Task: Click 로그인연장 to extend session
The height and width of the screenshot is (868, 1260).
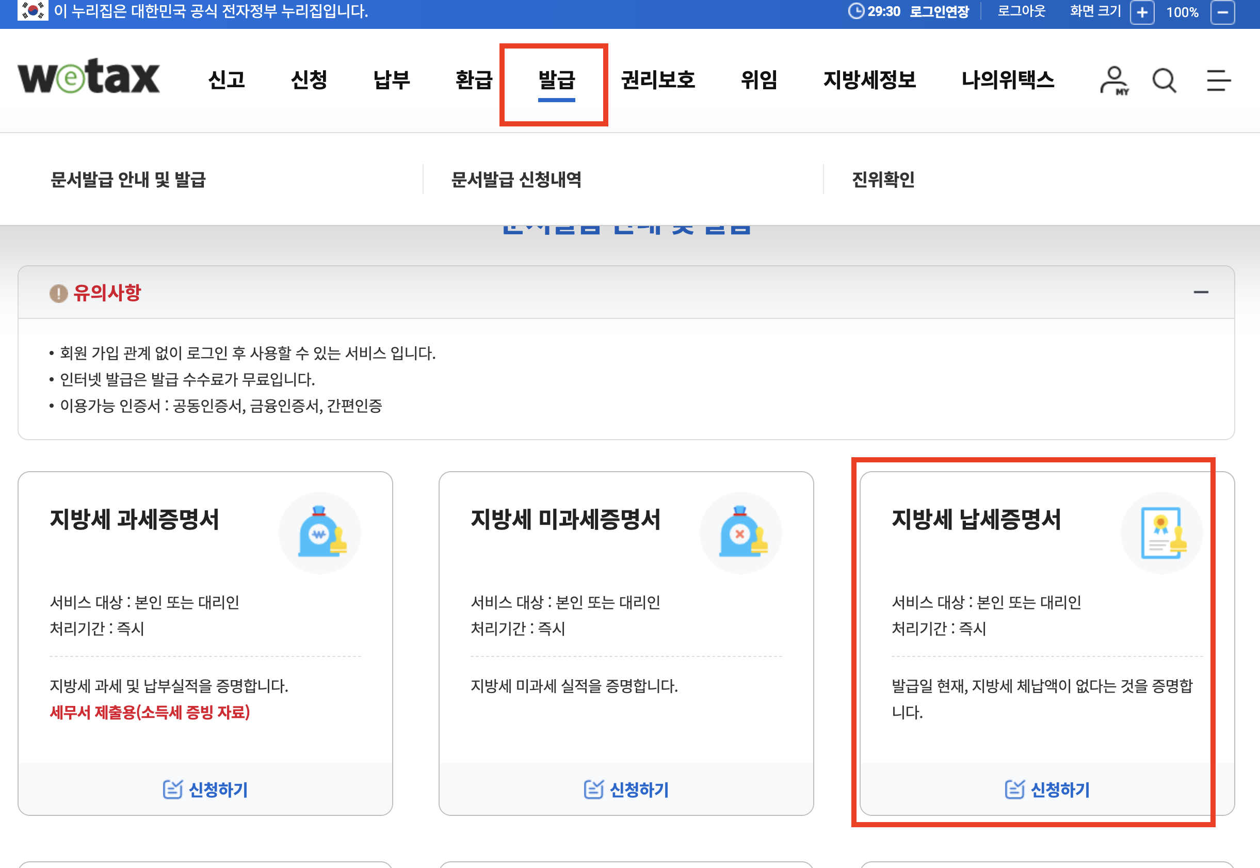Action: [x=939, y=11]
